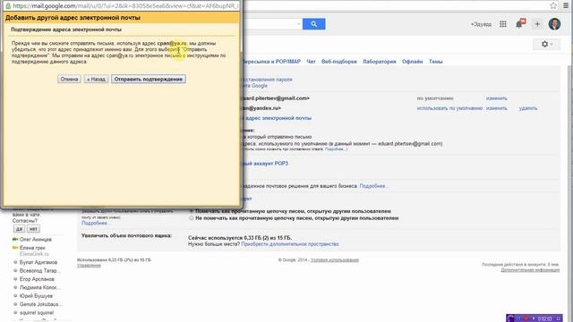Click status icon beside Всеволод Татар

click(x=15, y=270)
